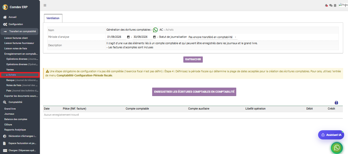The width and height of the screenshot is (348, 154).
Task: Open Exporter les documents sources
Action: (x=21, y=96)
